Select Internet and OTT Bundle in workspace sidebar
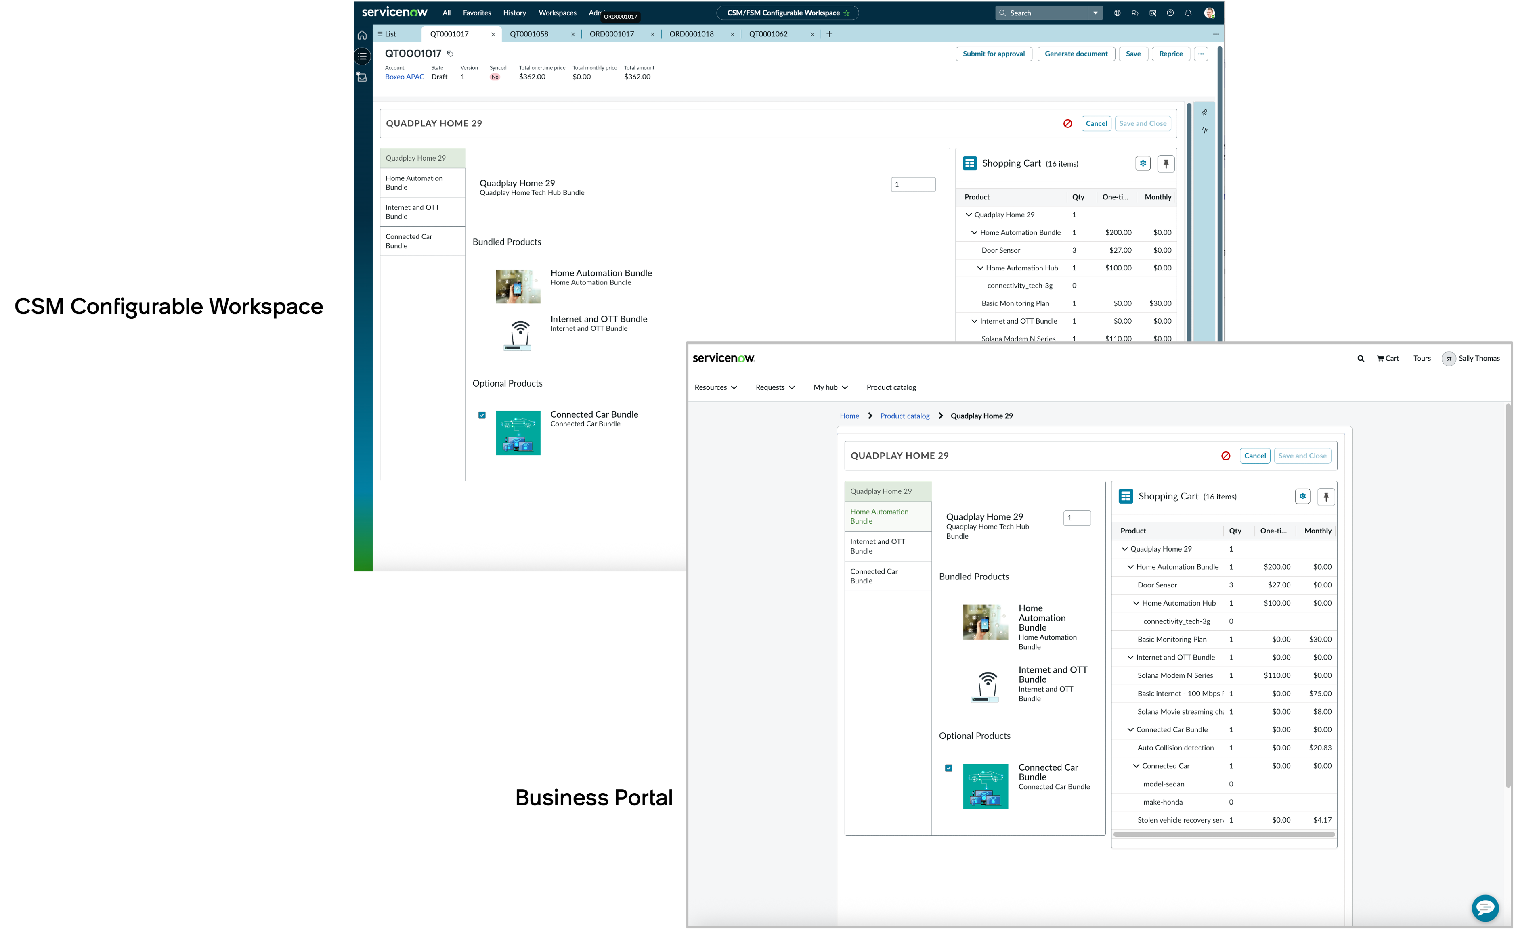Viewport: 1514px width, 930px height. (423, 212)
